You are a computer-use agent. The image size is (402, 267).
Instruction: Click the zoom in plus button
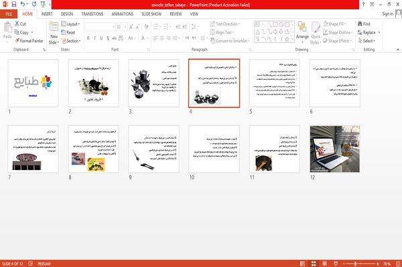378,264
